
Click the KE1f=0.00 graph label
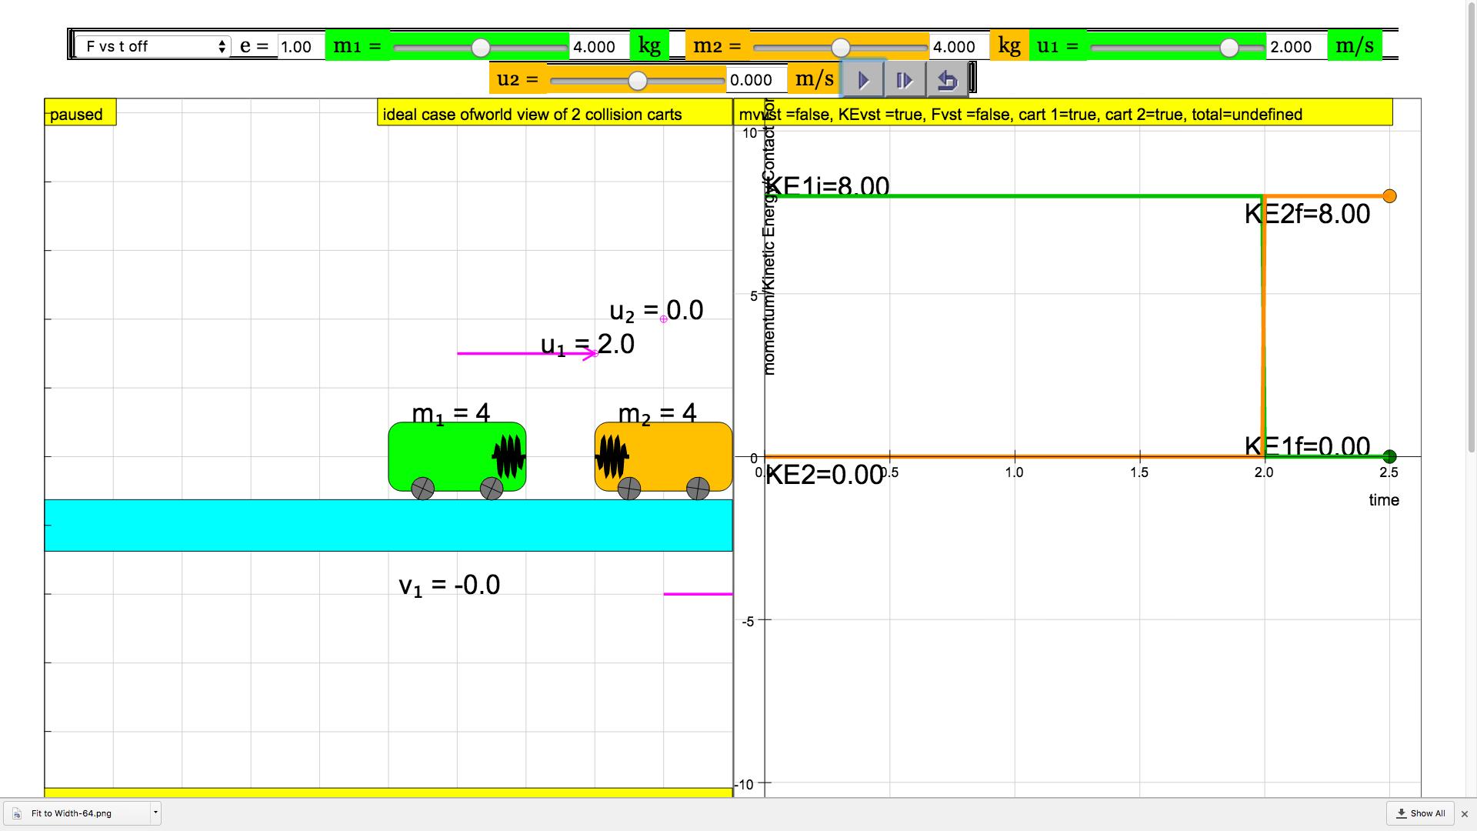click(1307, 446)
